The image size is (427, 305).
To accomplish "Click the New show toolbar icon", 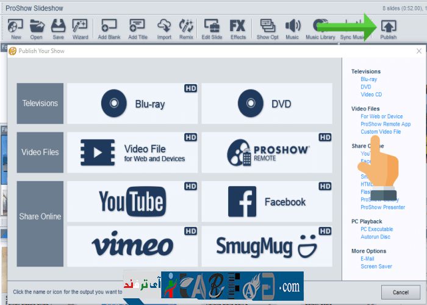I will [16, 28].
